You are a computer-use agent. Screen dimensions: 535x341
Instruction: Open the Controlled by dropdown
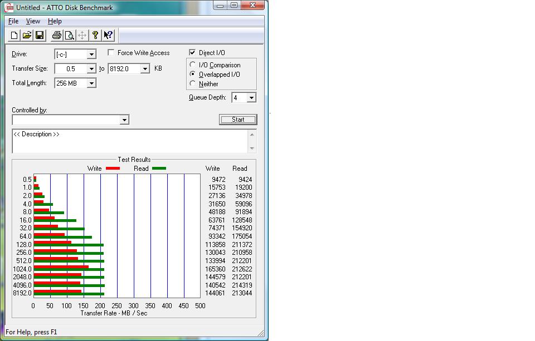coord(124,120)
